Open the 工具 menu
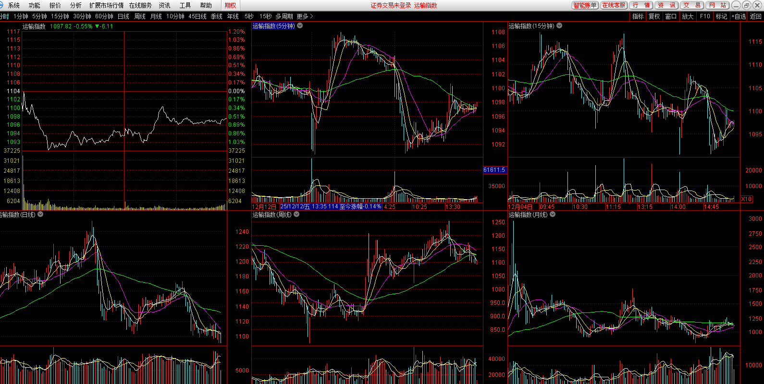The image size is (764, 384). tap(185, 5)
